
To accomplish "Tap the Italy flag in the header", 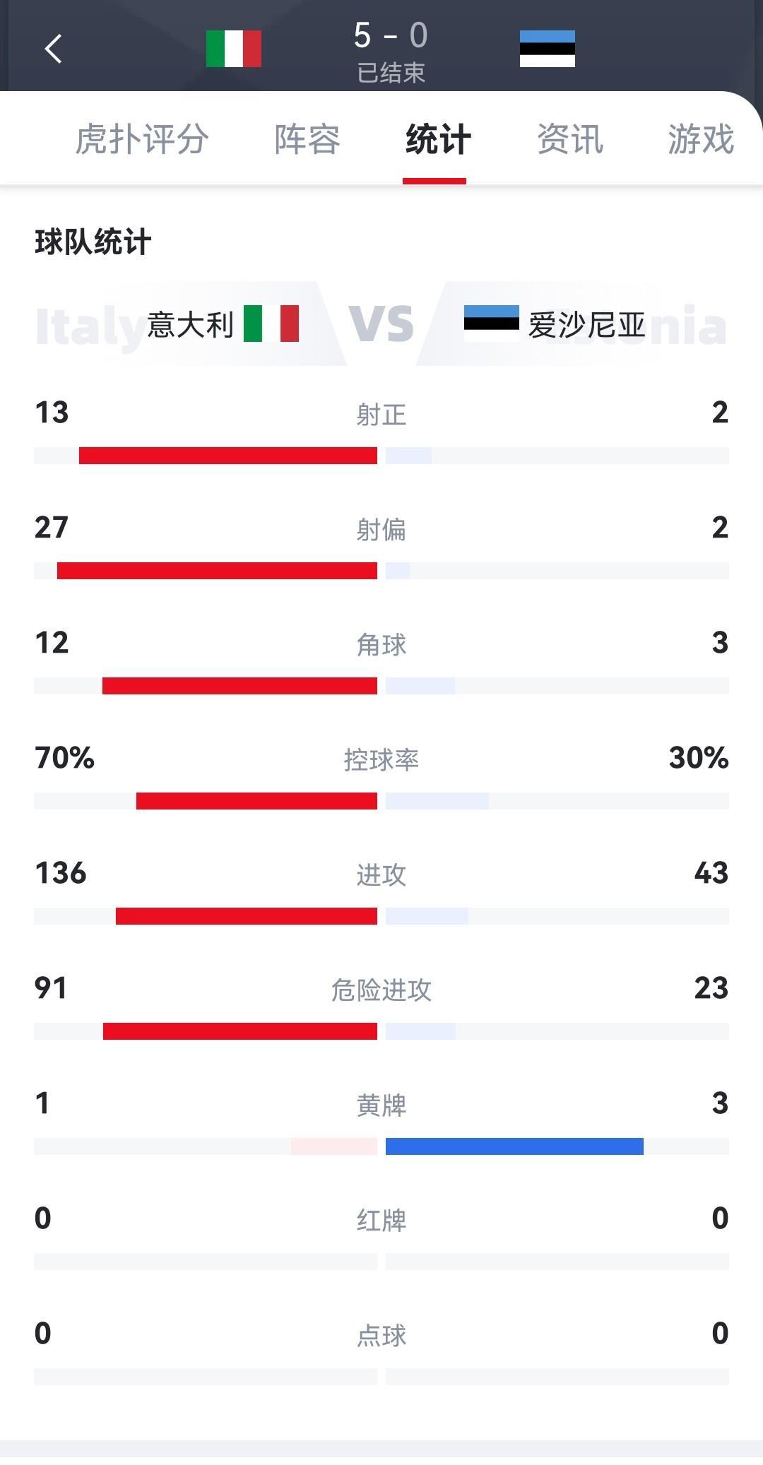I will [234, 49].
